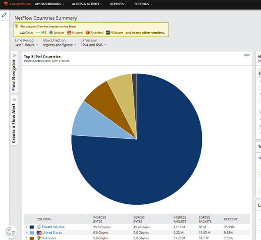This screenshot has height=240, width=261.
Task: Click the United States flag icon
Action: (x=39, y=233)
